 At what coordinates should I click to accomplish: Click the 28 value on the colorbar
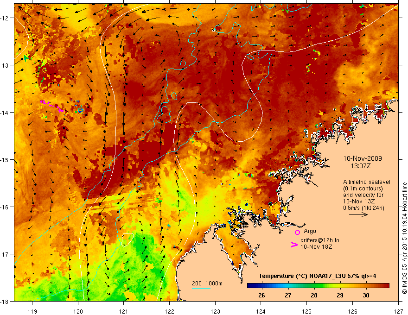tap(314, 295)
